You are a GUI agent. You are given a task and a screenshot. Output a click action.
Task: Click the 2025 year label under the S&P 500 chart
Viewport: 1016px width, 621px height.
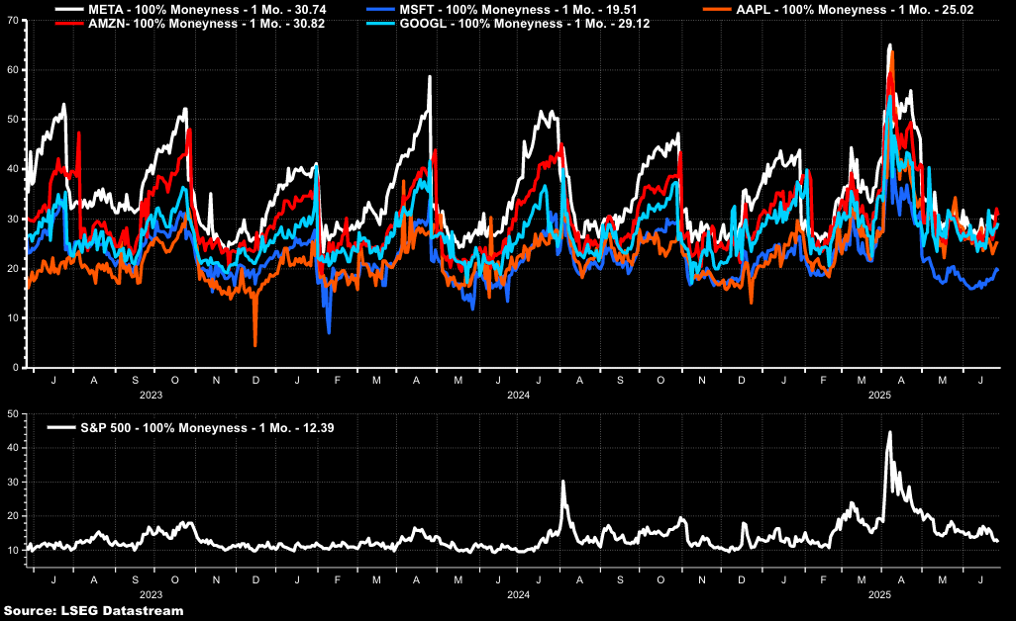[880, 594]
